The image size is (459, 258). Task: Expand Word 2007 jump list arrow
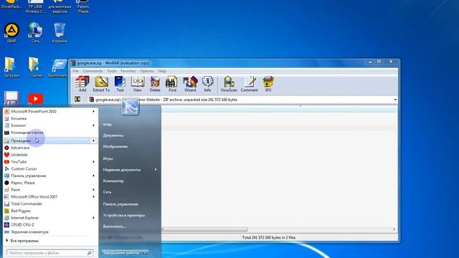point(93,197)
